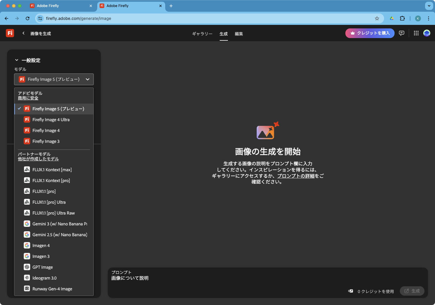The height and width of the screenshot is (305, 435).
Task: Open the browser extensions puzzle icon
Action: point(402,18)
